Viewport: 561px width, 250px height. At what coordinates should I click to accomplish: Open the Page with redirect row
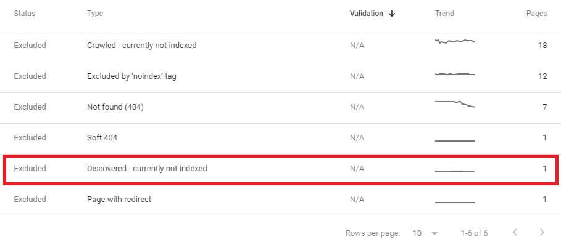280,200
